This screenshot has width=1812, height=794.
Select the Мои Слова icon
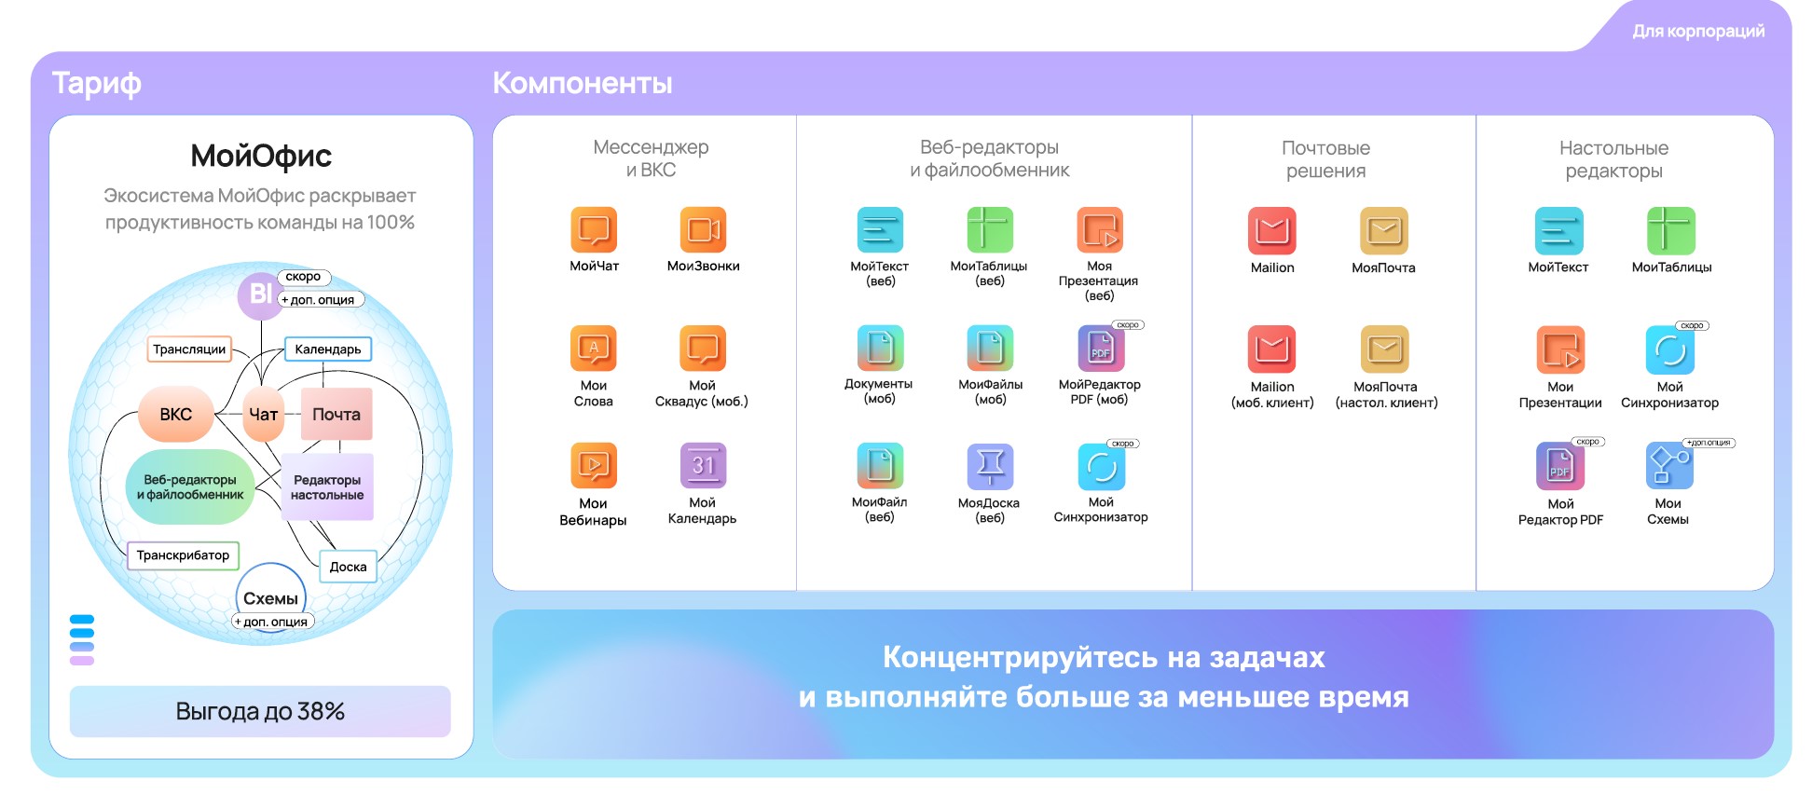(594, 349)
